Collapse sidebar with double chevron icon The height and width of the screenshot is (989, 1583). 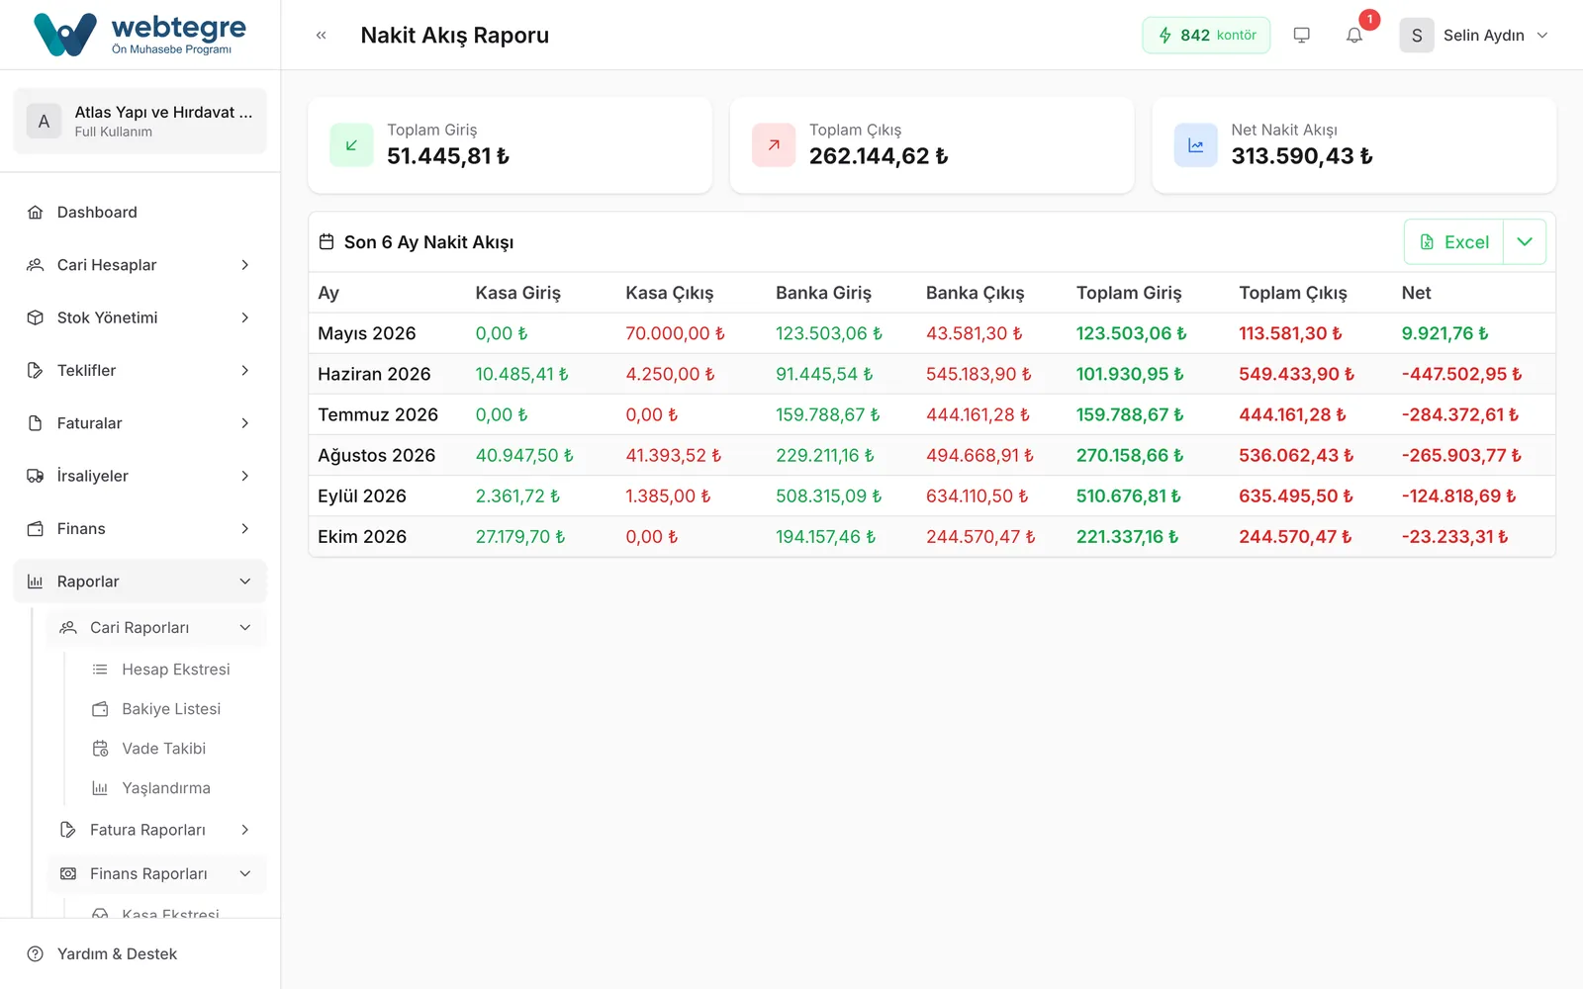[x=322, y=36]
